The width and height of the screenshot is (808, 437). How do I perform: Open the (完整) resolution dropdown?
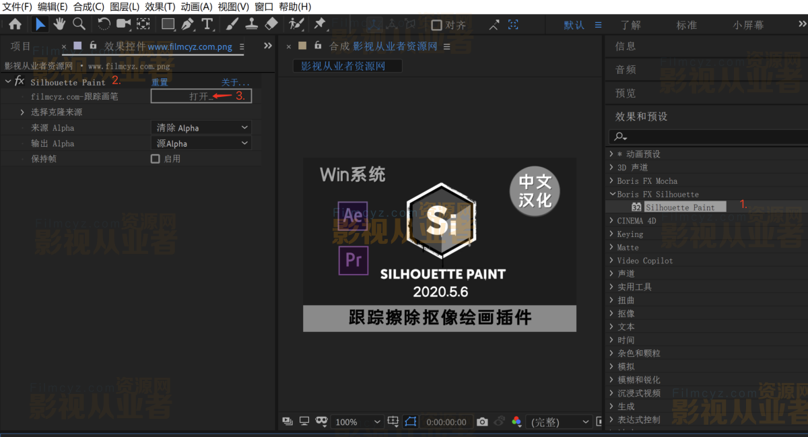click(x=560, y=422)
